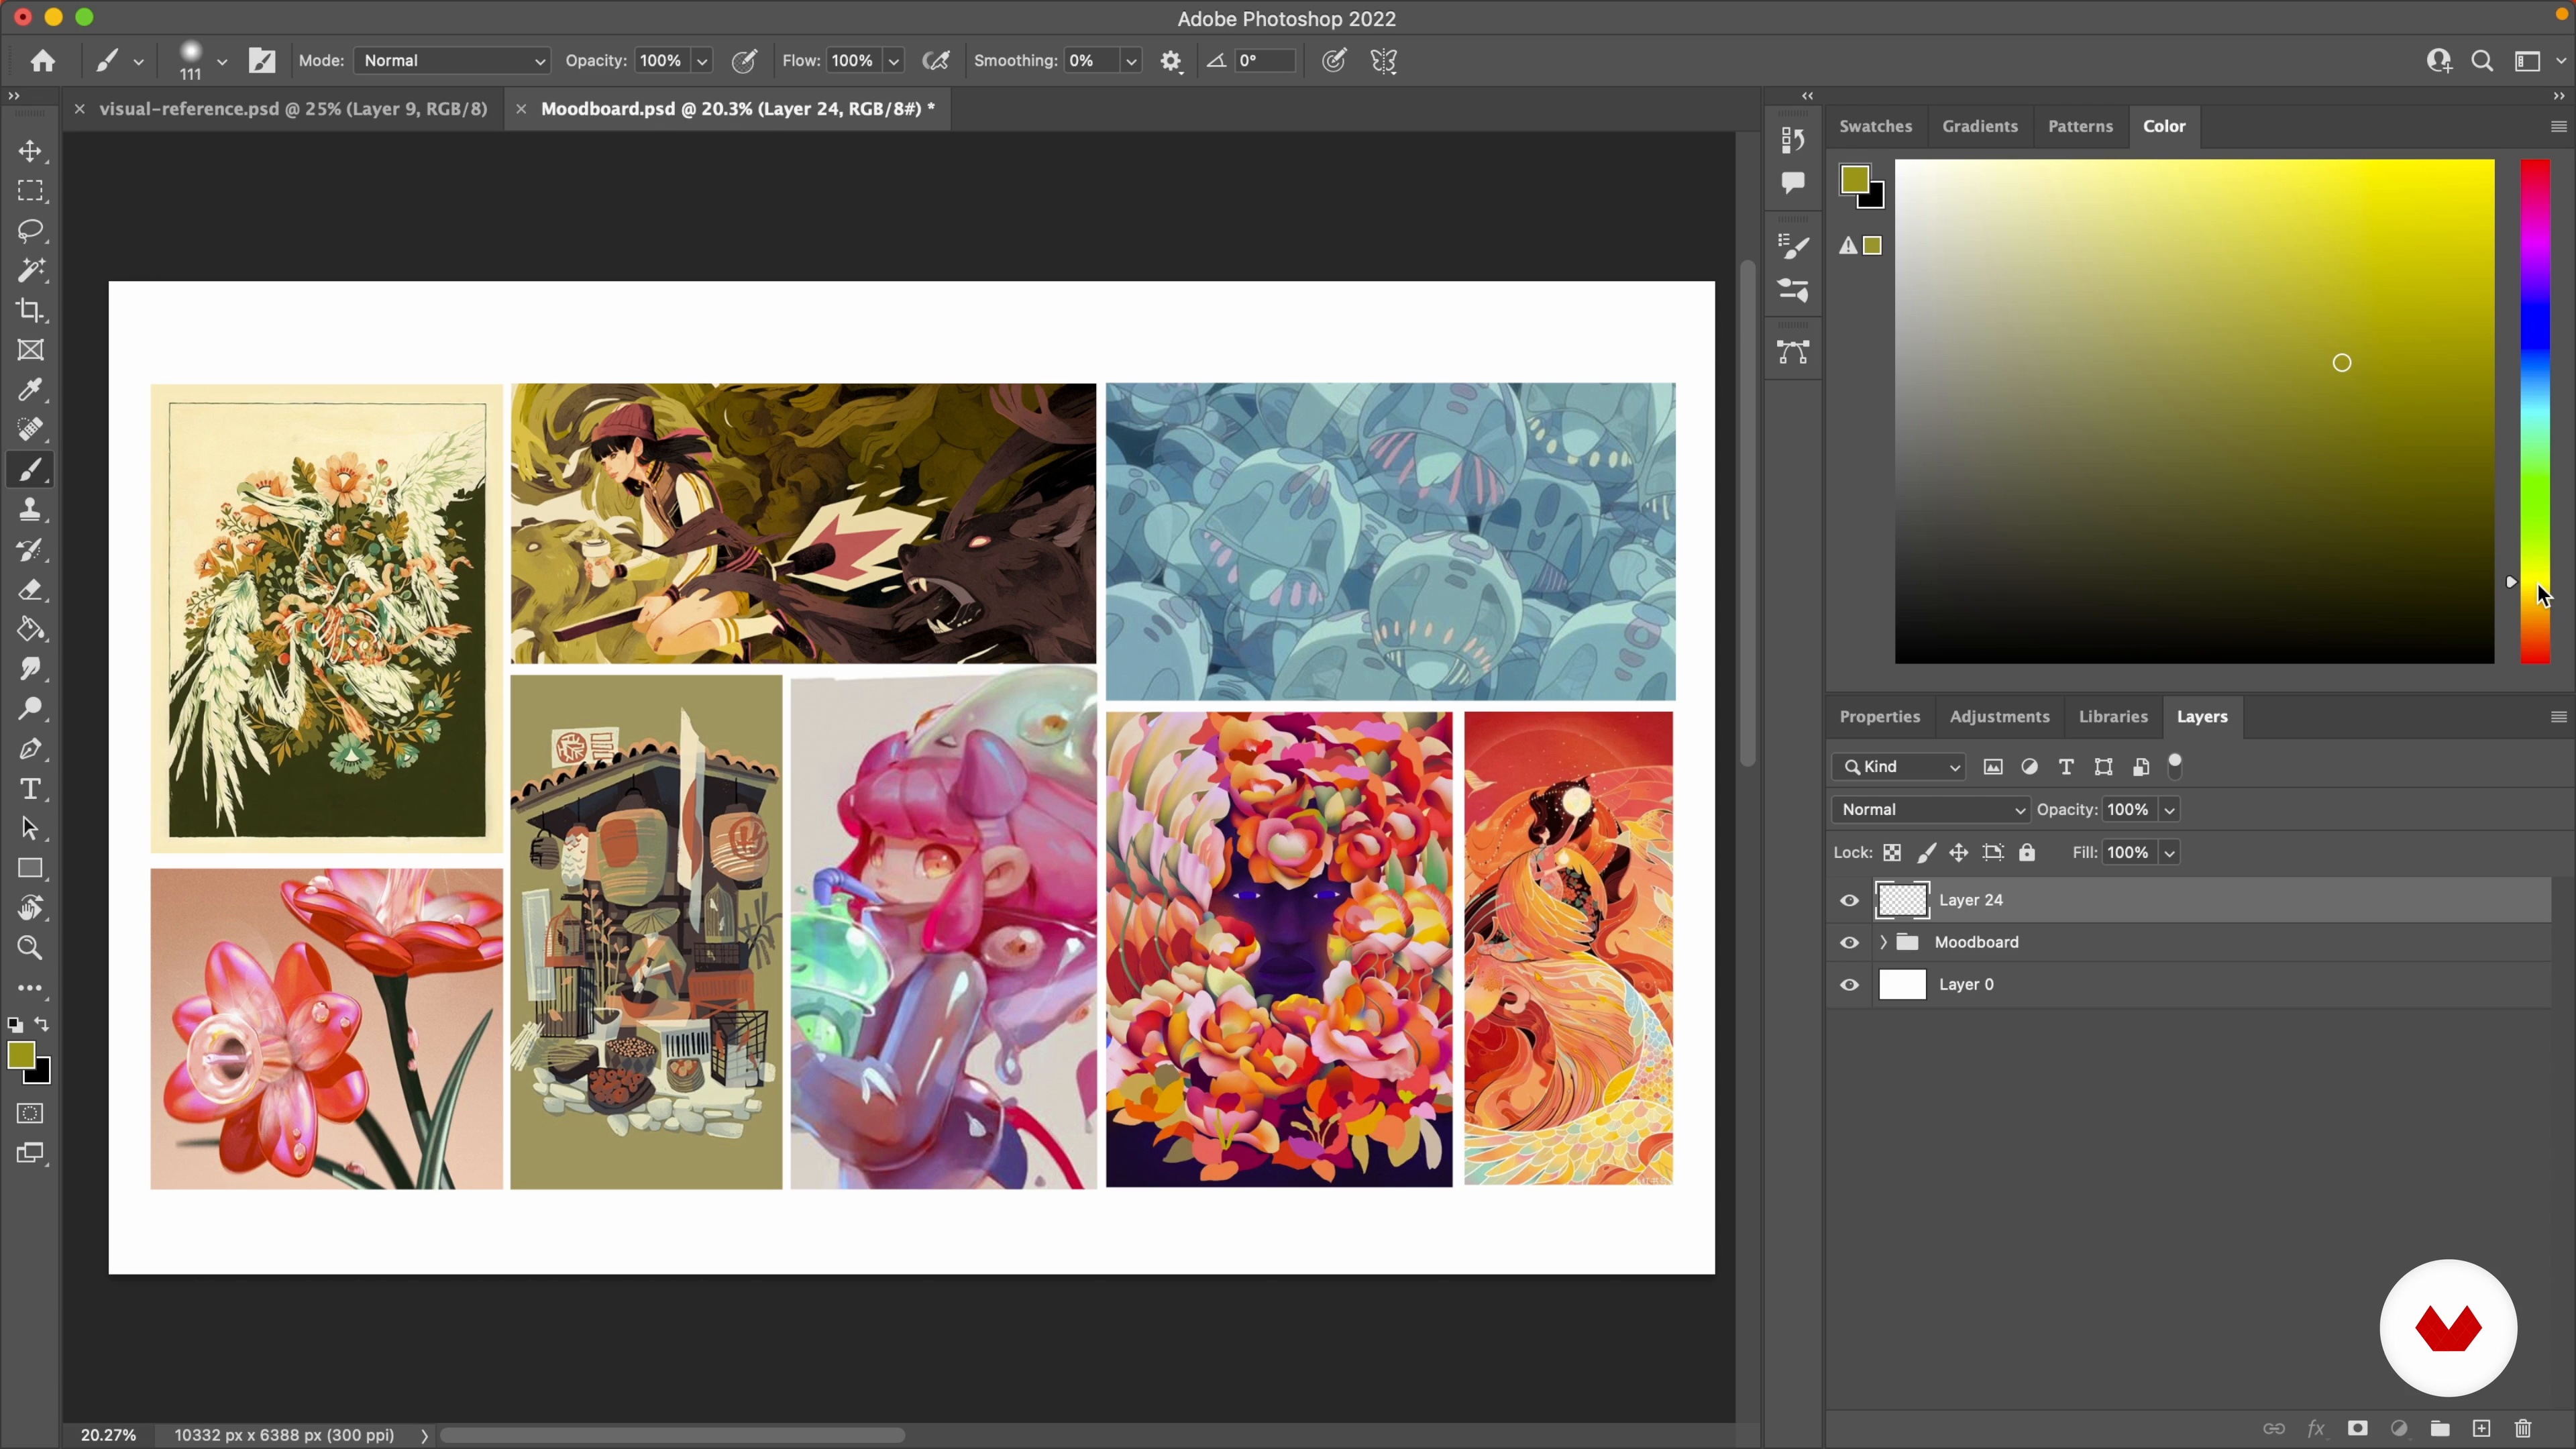Add a layer mask
Image resolution: width=2576 pixels, height=1449 pixels.
click(2358, 1429)
